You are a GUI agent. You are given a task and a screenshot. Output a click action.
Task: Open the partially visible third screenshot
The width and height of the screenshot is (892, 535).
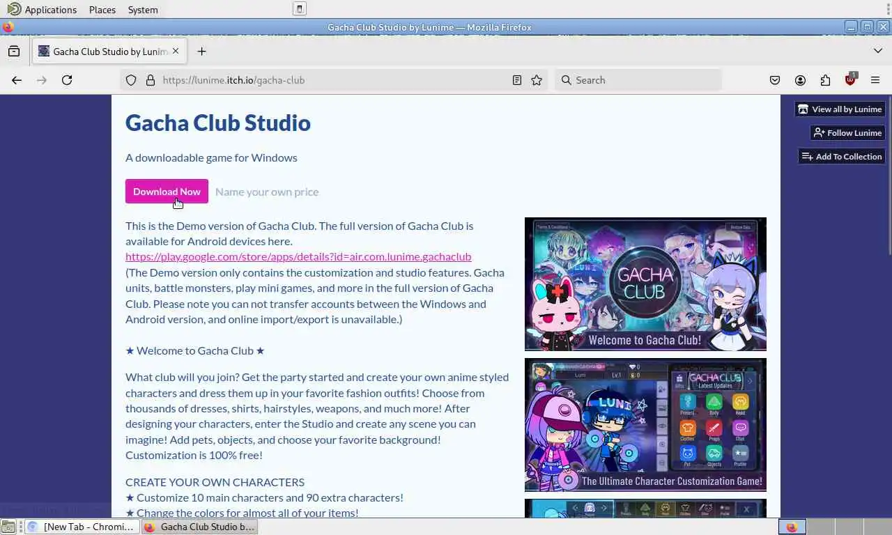click(645, 508)
